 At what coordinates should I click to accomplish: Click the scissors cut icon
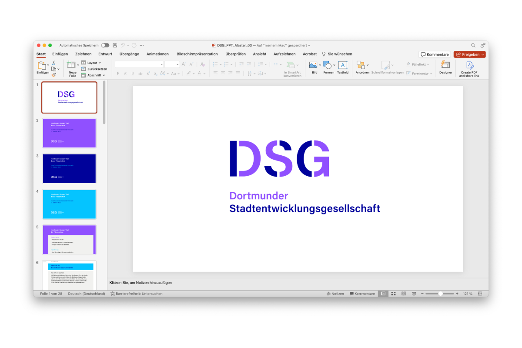[54, 63]
